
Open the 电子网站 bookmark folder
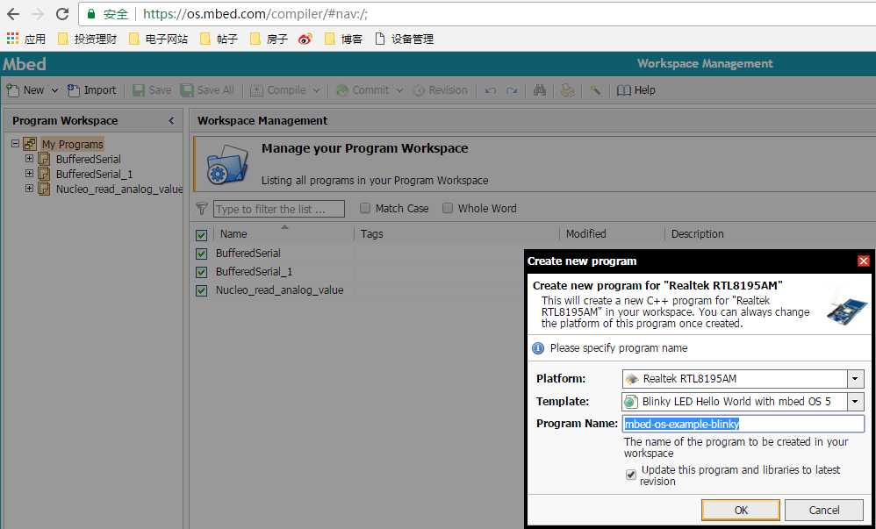(158, 39)
